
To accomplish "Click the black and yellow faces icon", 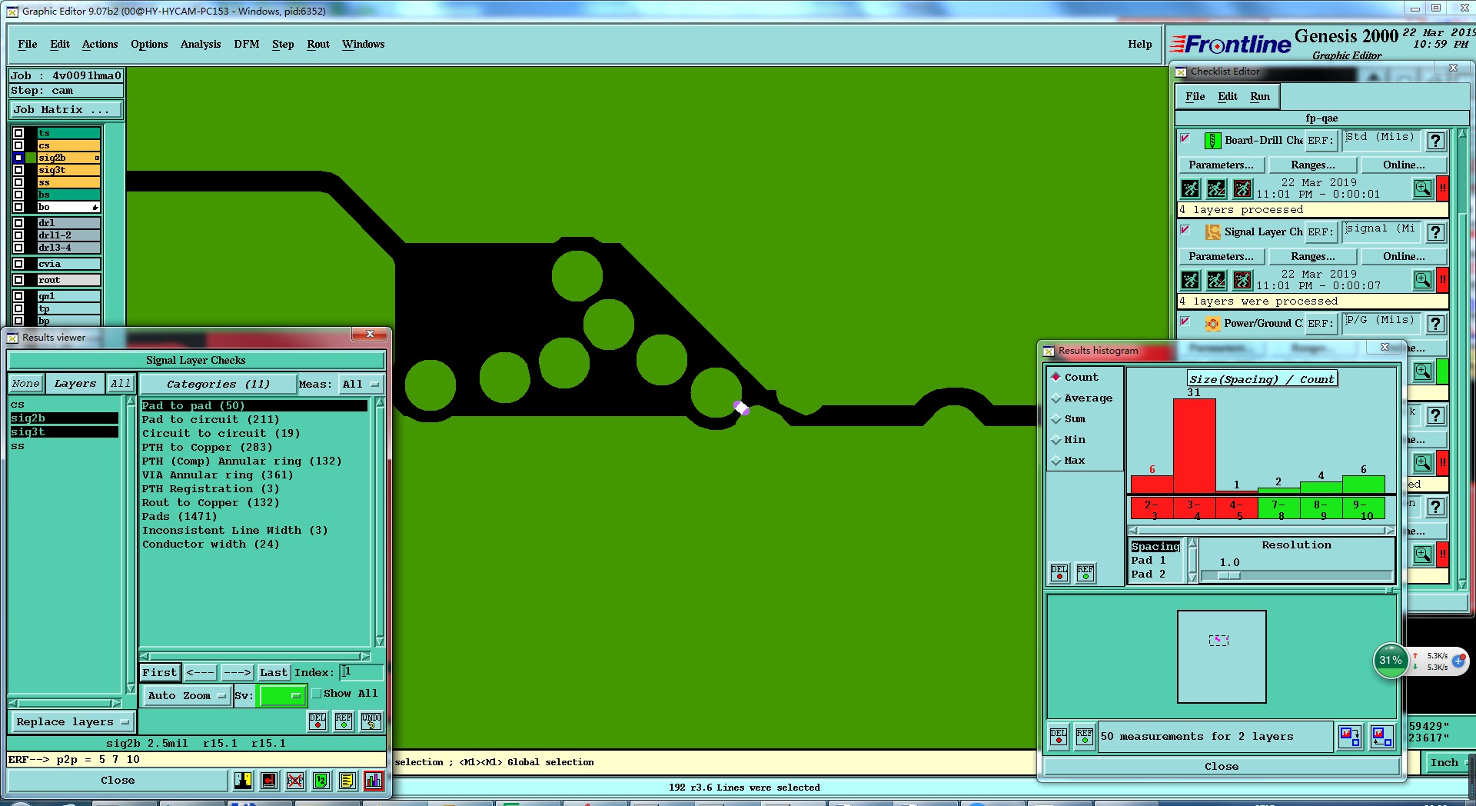I will point(243,781).
